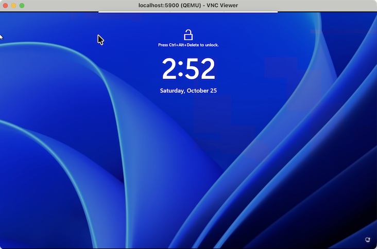Click the hour digit 2 on the clock
Image resolution: width=377 pixels, height=249 pixels.
pos(169,69)
